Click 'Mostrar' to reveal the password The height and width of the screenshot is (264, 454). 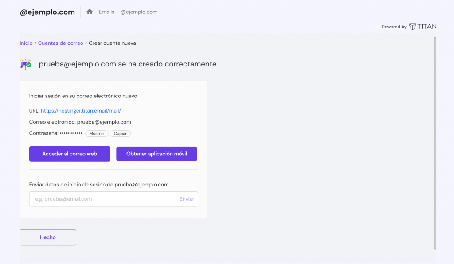pos(97,133)
